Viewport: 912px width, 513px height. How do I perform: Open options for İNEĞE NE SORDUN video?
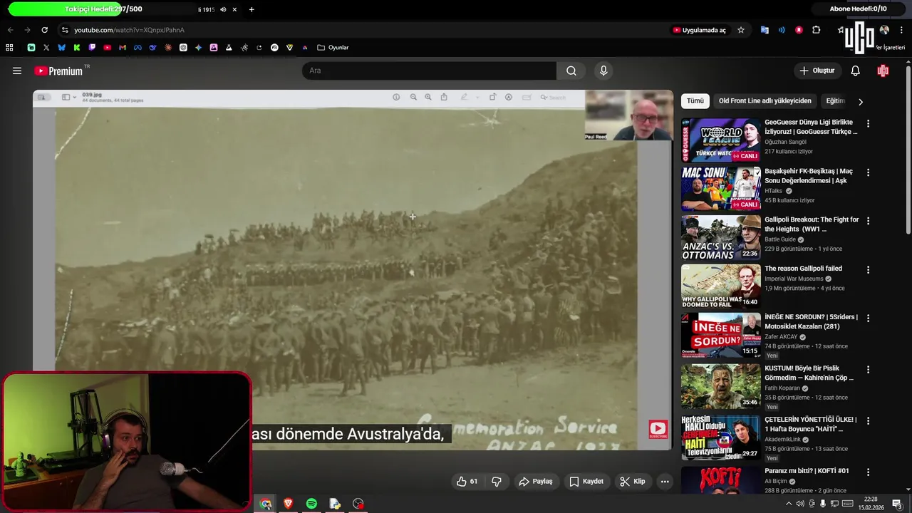tap(868, 318)
